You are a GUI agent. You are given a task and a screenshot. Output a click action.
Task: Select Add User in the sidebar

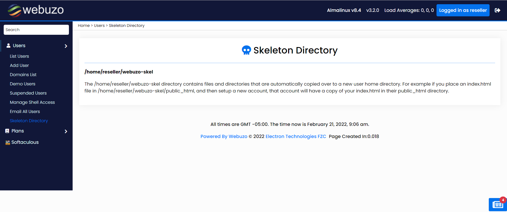click(19, 65)
